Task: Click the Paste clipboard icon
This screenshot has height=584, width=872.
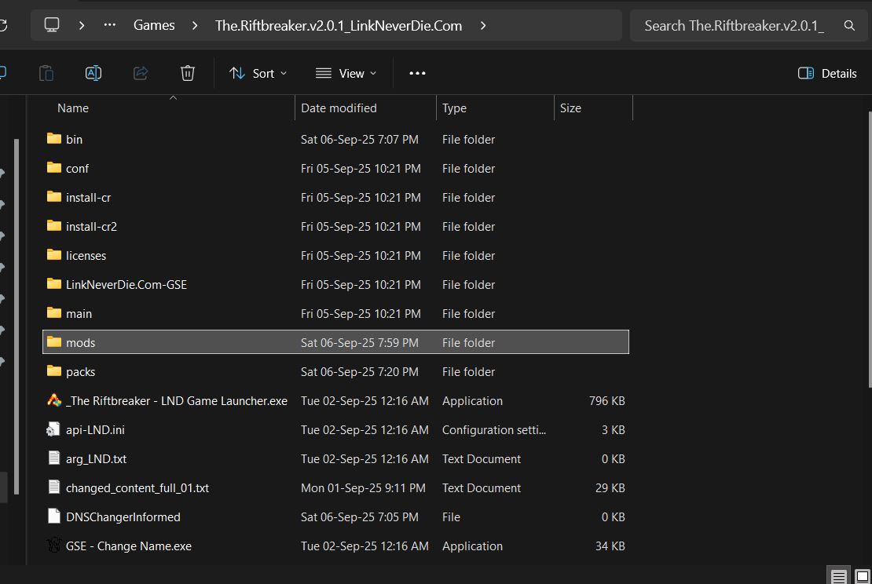Action: 46,73
